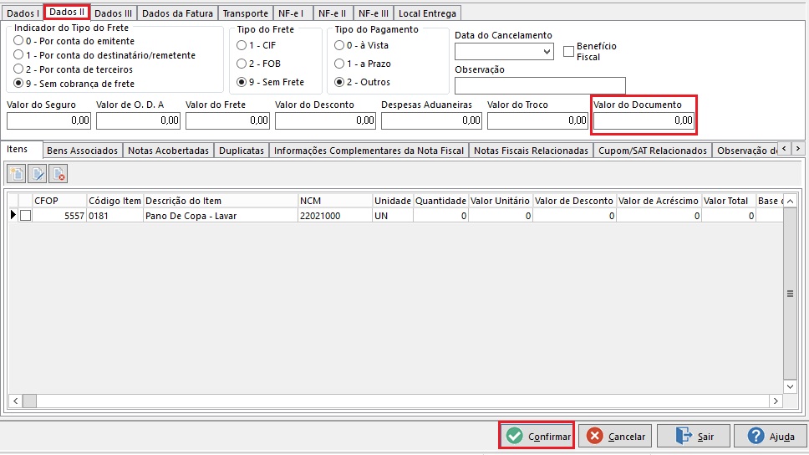Go to the Transporte tab
This screenshot has height=455, width=809.
pyautogui.click(x=245, y=13)
